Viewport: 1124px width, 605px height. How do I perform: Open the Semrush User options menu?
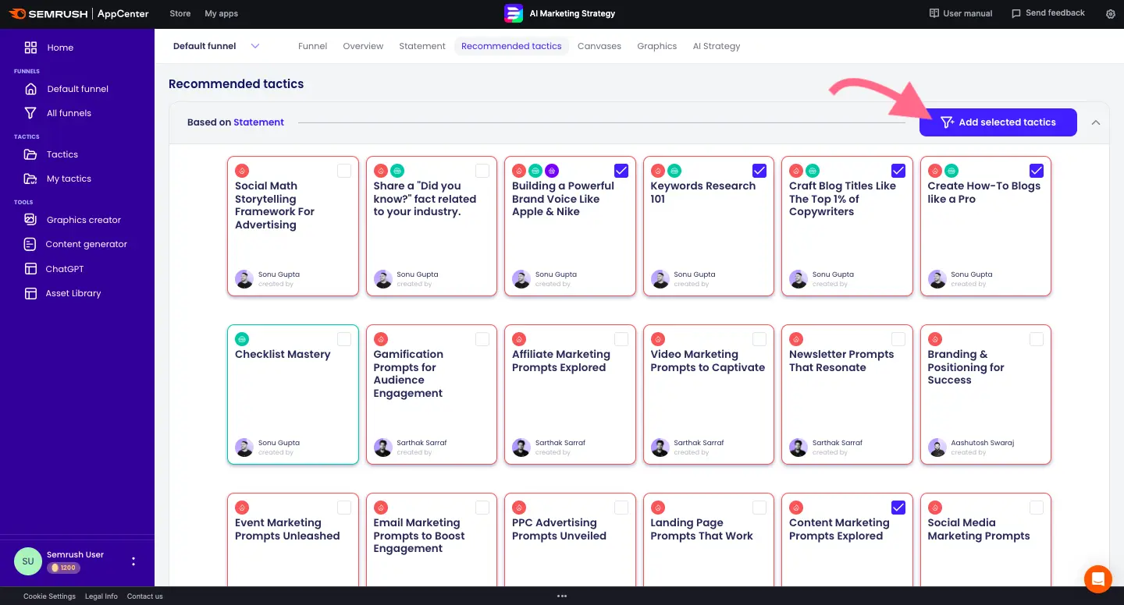133,561
